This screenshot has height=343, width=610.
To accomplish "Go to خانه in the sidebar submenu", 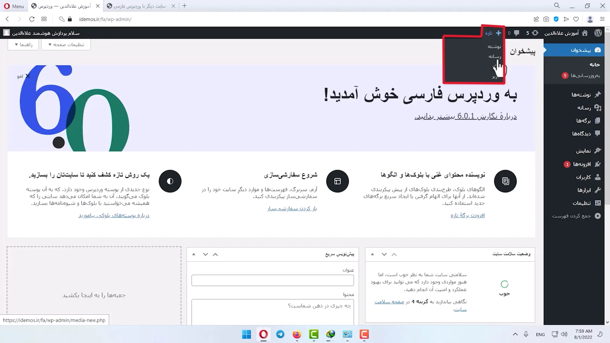I will click(x=594, y=65).
